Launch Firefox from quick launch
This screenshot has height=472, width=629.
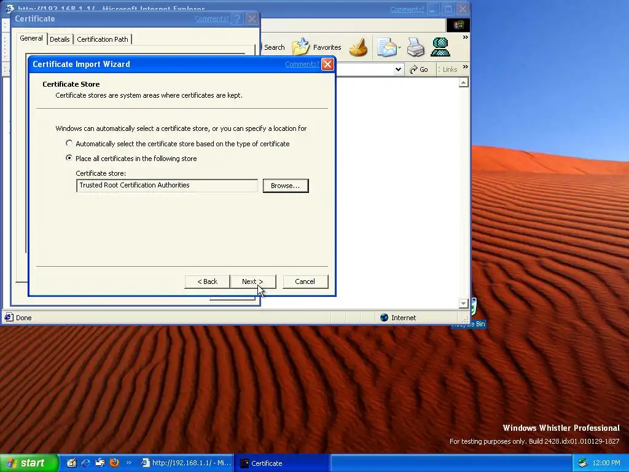114,463
